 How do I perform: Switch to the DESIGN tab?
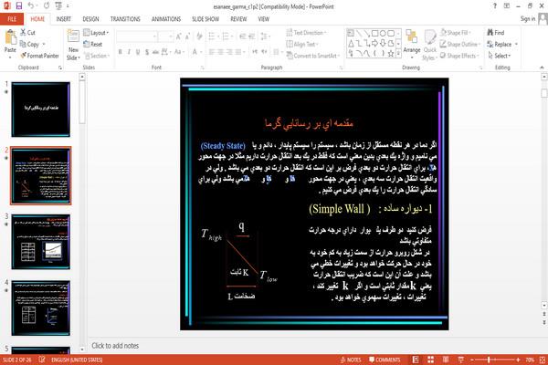[x=90, y=19]
